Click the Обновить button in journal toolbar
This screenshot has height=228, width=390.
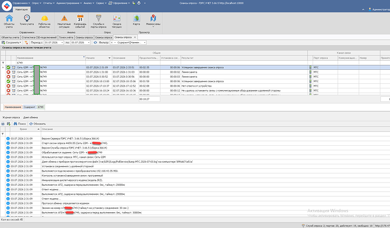coord(37,124)
